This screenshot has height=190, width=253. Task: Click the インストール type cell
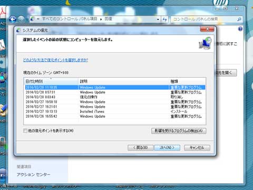[179, 111]
